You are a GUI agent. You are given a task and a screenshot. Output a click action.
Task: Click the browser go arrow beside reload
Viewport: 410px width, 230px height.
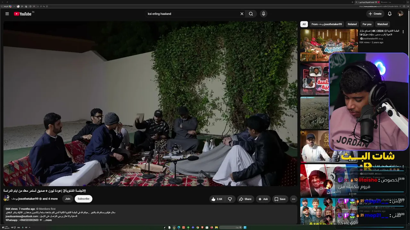click(x=408, y=6)
